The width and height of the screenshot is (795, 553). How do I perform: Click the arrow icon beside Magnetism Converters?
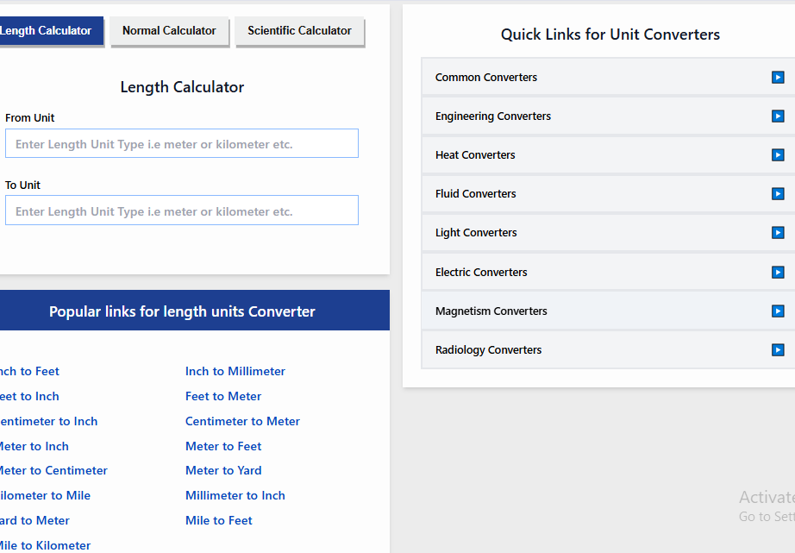(x=778, y=311)
